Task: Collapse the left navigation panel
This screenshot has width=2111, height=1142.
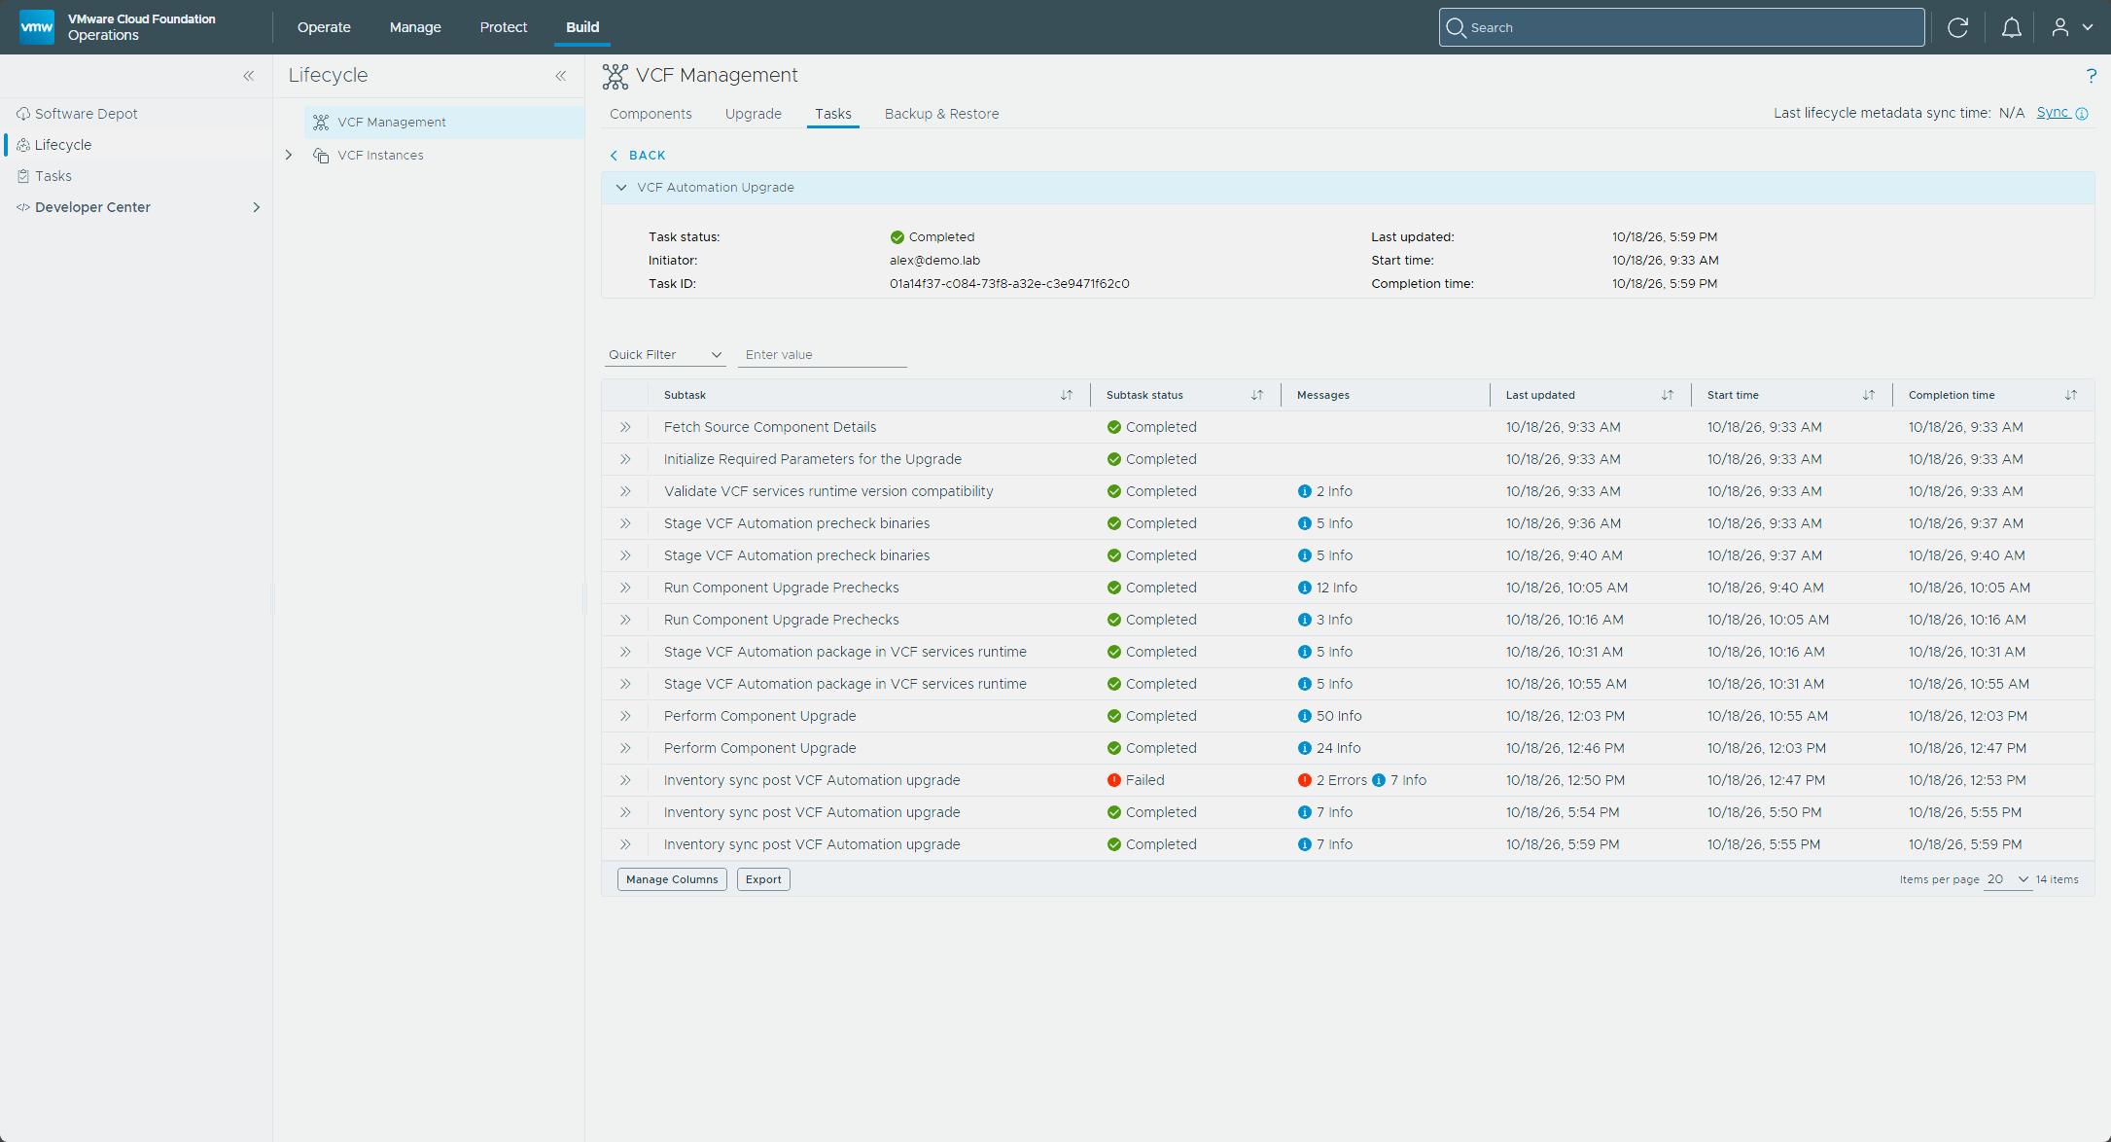Action: (249, 76)
